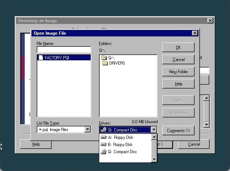The height and width of the screenshot is (171, 230).
Task: Expand the List File Type dropdown
Action: [88, 130]
